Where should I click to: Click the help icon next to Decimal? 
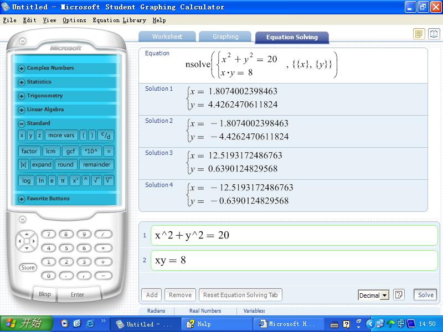(399, 295)
